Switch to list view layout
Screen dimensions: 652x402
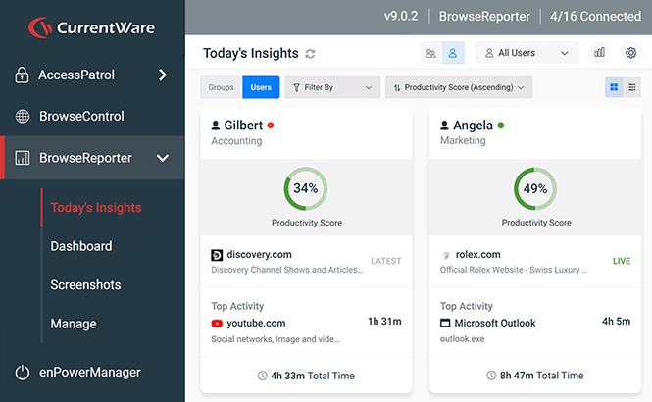632,87
